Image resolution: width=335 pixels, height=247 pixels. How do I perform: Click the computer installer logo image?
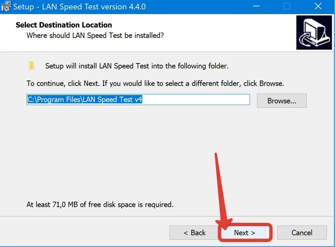[x=314, y=33]
